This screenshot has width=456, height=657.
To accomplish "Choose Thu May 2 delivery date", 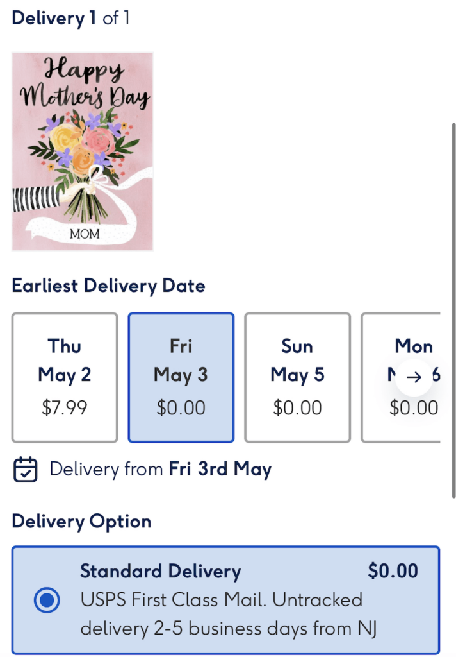I will point(65,377).
